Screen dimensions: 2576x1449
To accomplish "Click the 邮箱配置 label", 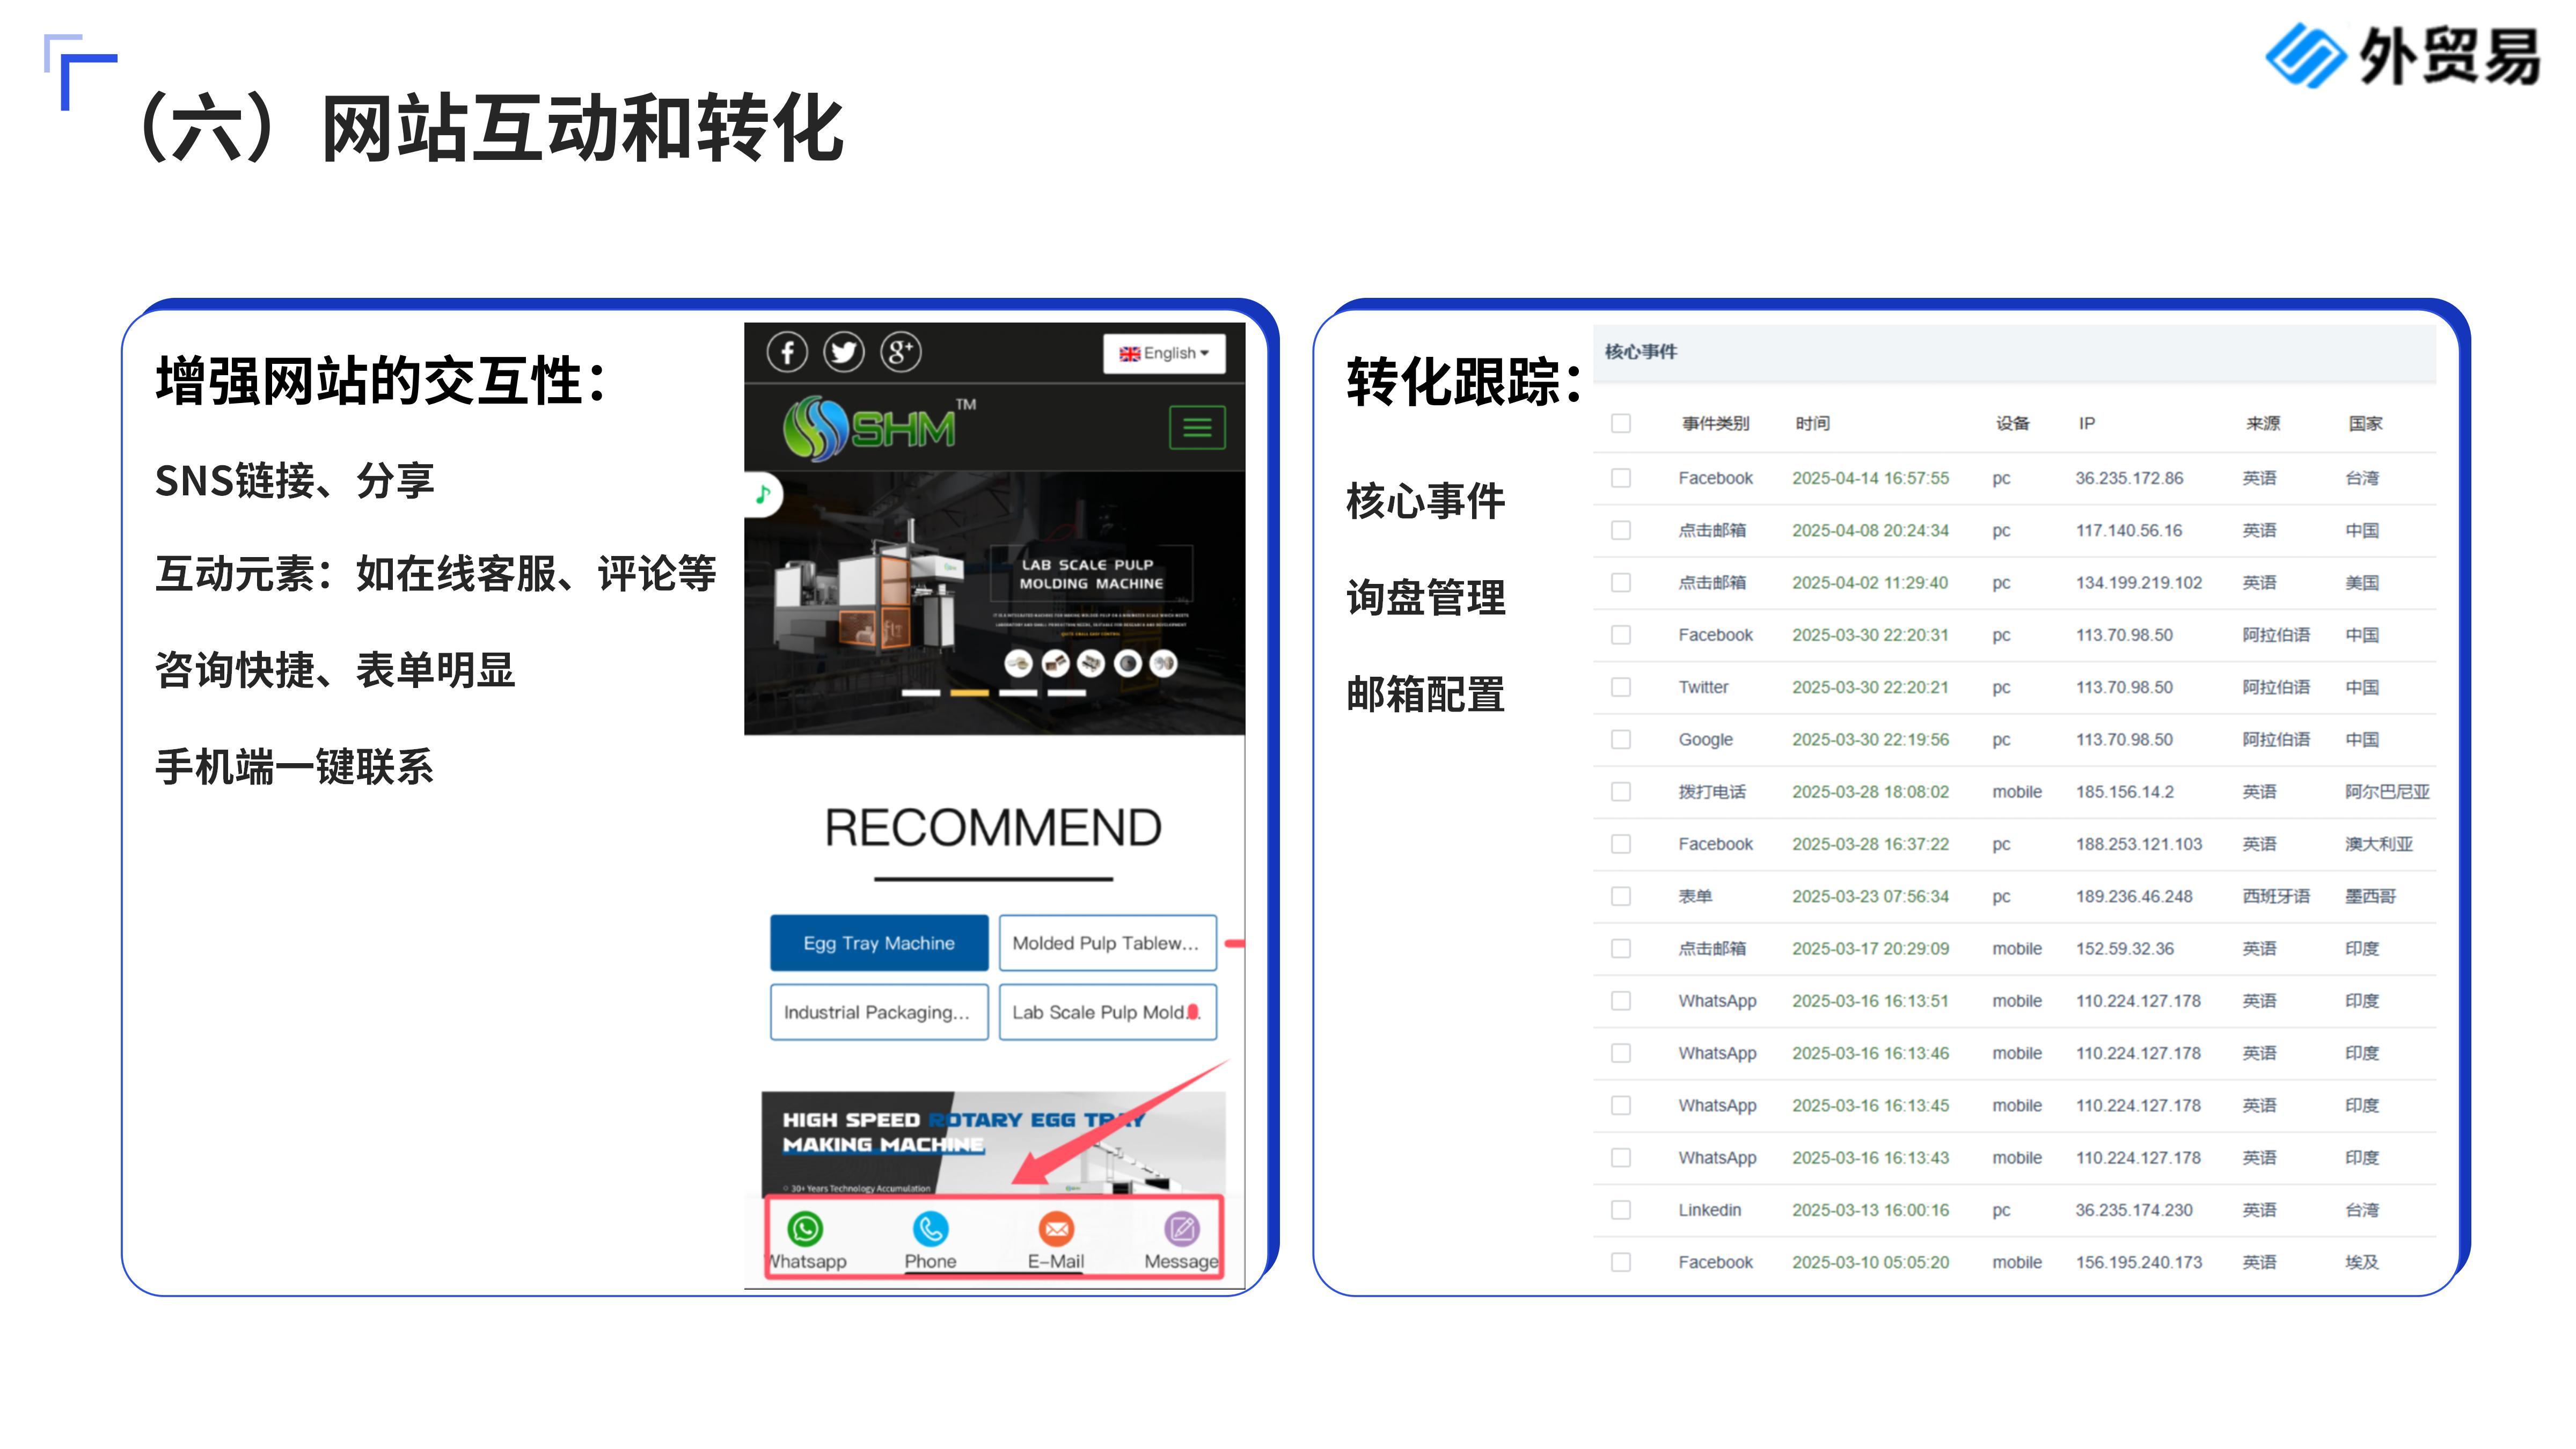I will [x=1425, y=694].
